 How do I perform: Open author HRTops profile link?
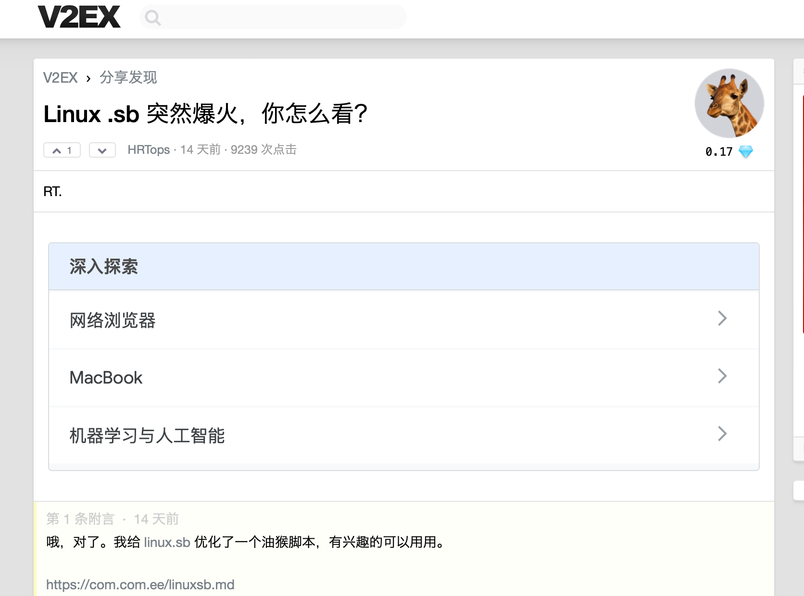coord(149,150)
